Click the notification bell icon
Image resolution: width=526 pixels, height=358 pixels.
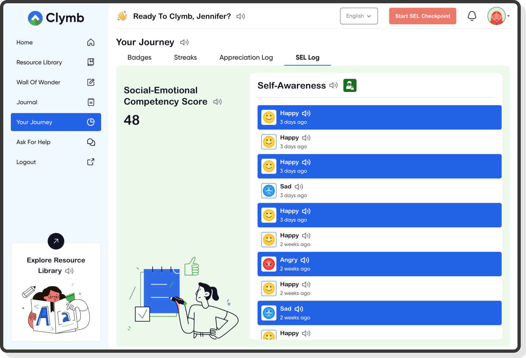click(472, 16)
